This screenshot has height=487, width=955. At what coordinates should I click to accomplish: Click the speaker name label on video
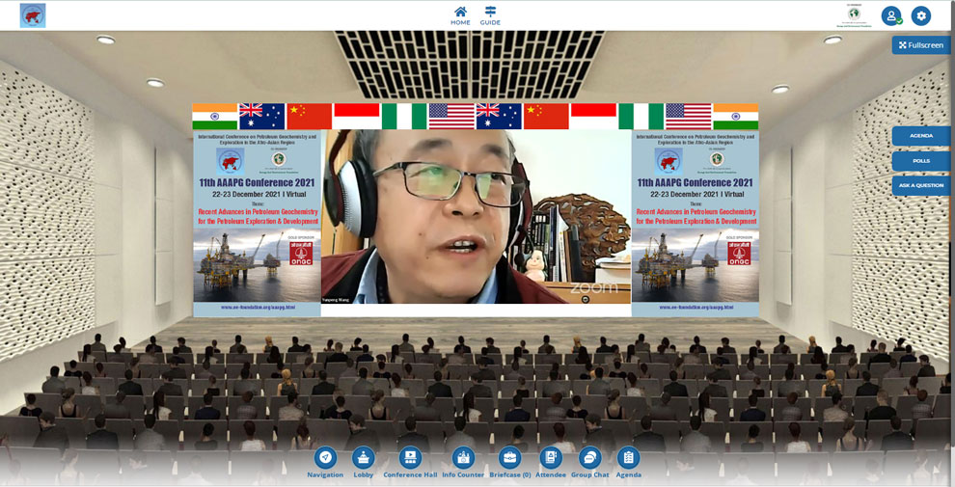[337, 300]
